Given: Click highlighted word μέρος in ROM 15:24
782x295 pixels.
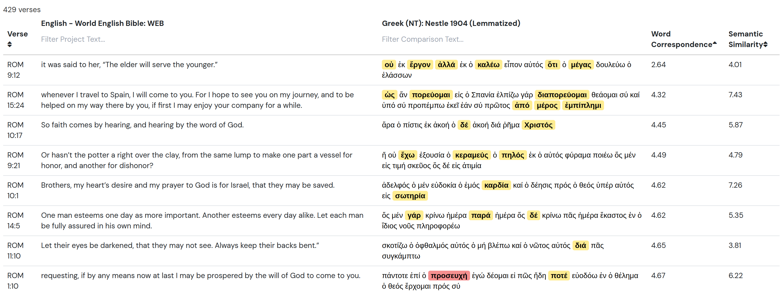Looking at the screenshot, I should [x=547, y=106].
